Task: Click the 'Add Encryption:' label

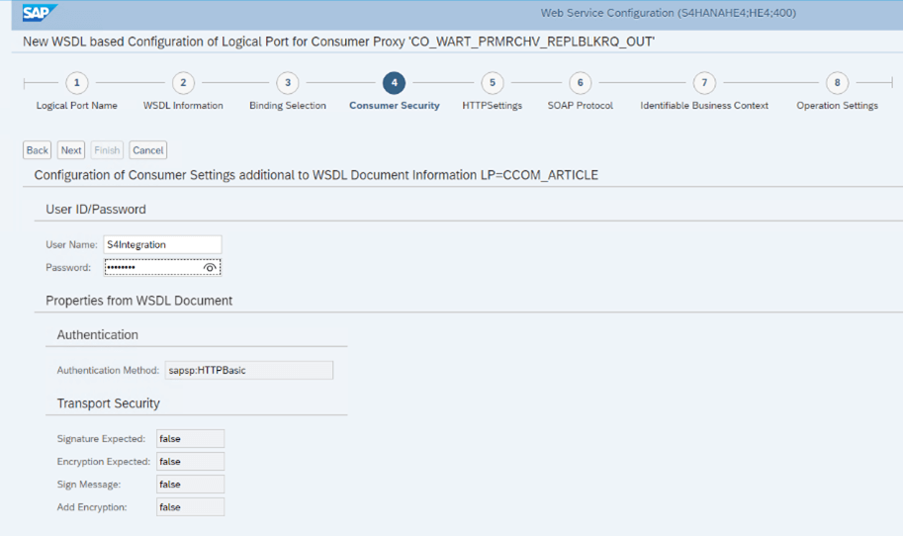Action: [x=92, y=507]
